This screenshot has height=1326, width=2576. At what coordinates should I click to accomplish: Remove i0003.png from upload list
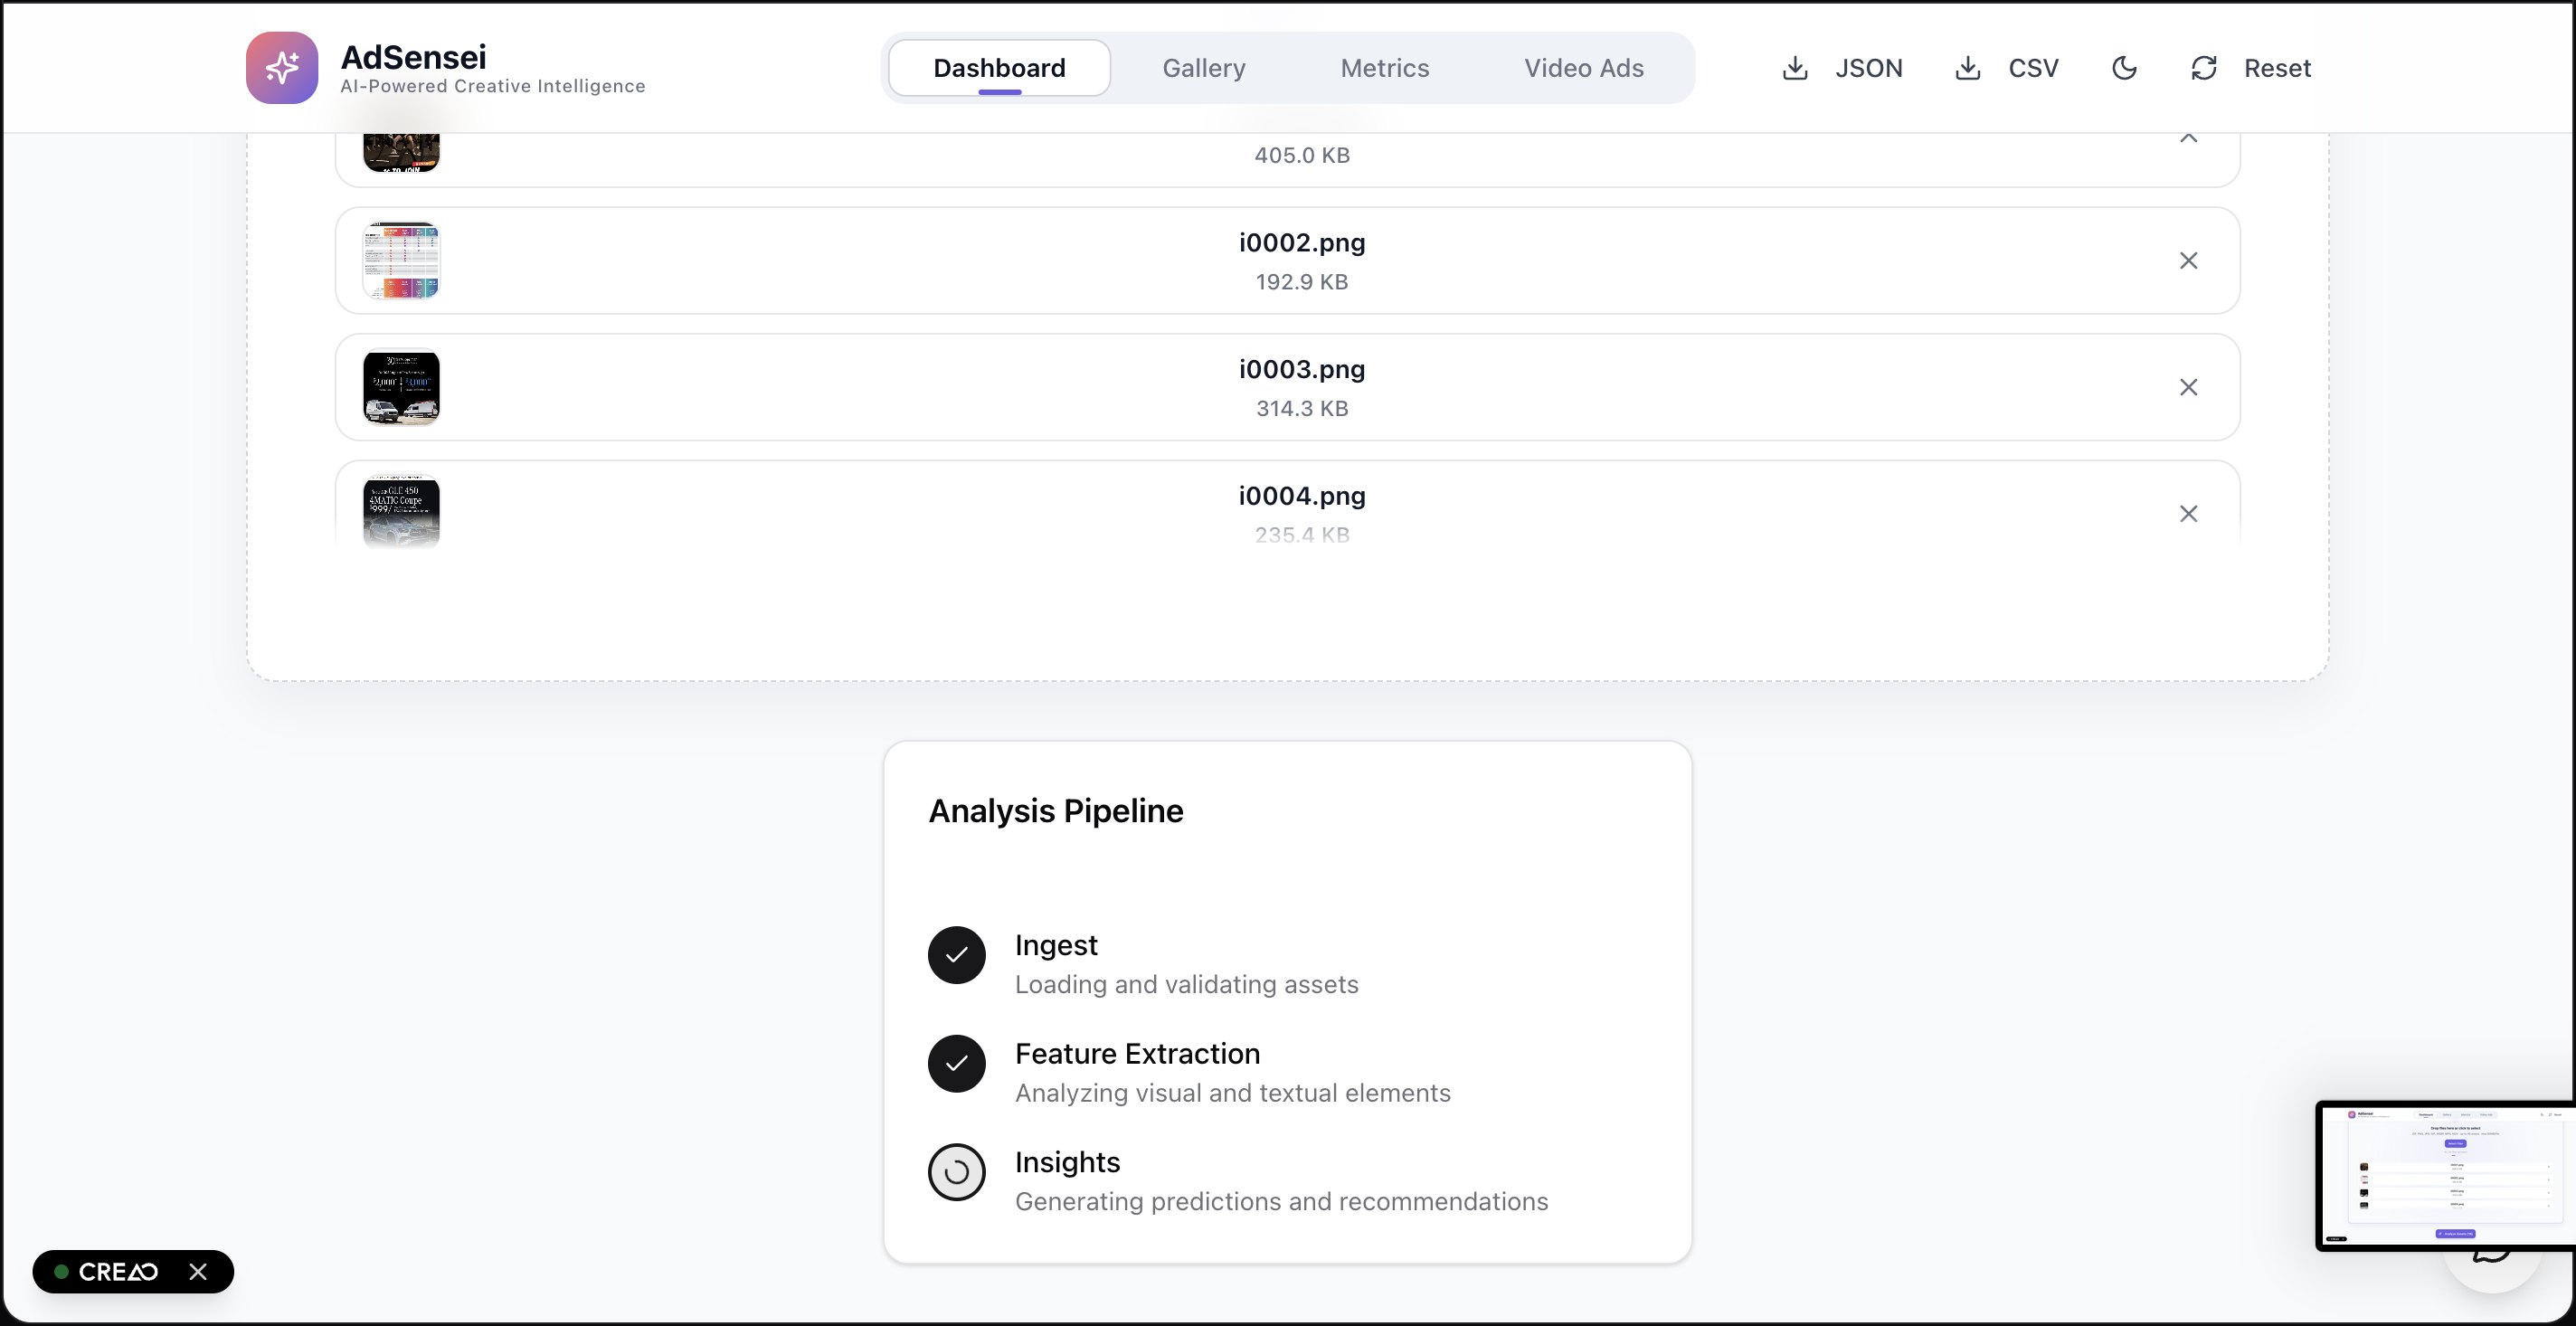coord(2188,387)
